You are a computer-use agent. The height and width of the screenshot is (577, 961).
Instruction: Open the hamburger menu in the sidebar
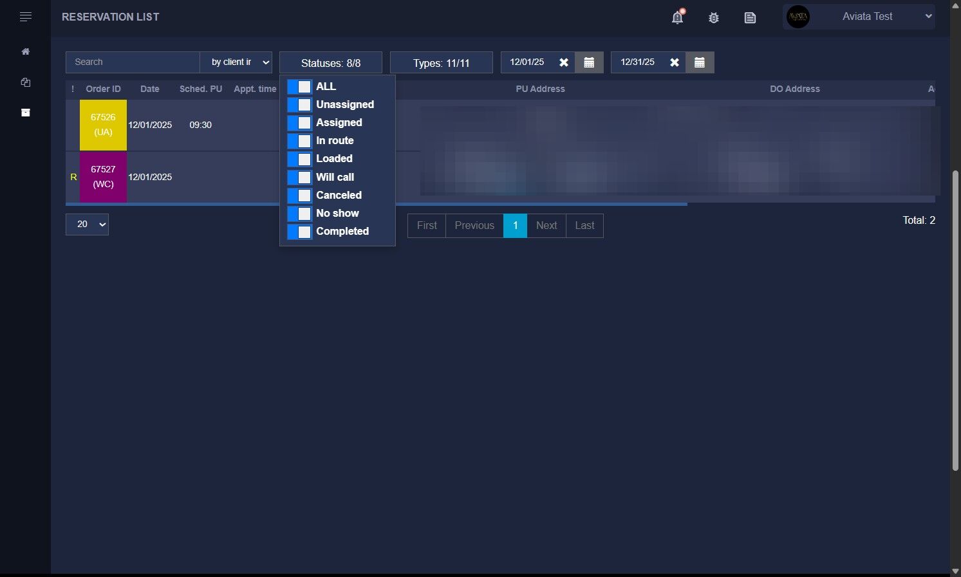pyautogui.click(x=26, y=17)
